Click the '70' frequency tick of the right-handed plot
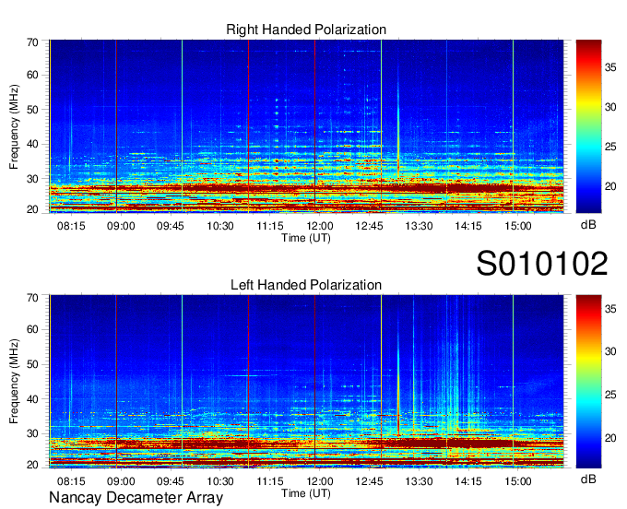 (32, 42)
